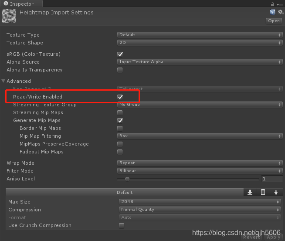The height and width of the screenshot is (241, 285).
Task: Open the Texture Type dropdown
Action: click(x=200, y=35)
